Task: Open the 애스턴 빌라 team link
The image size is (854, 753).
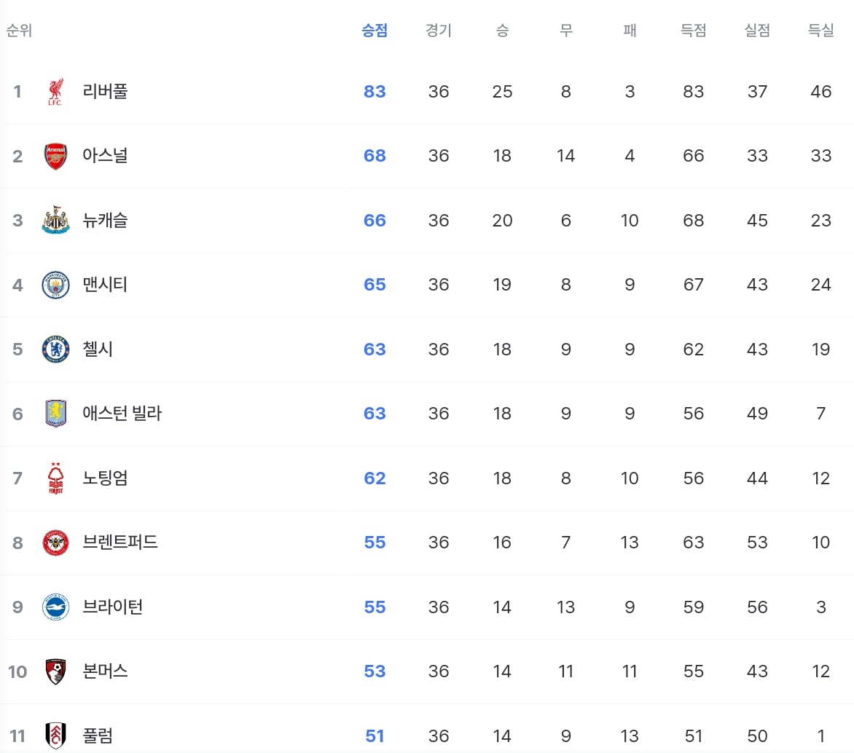Action: pyautogui.click(x=122, y=413)
